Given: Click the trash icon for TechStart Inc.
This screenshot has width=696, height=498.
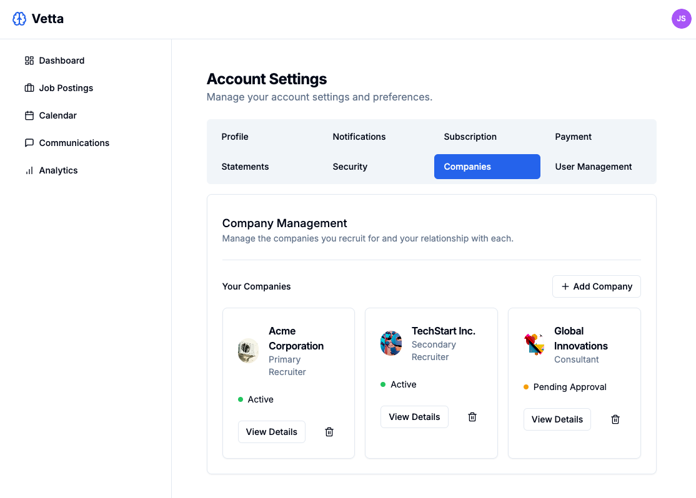Looking at the screenshot, I should tap(472, 416).
